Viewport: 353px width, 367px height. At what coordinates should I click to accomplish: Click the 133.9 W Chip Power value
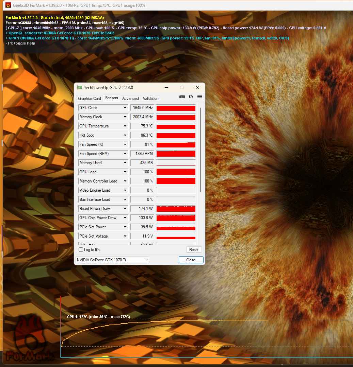(x=142, y=218)
